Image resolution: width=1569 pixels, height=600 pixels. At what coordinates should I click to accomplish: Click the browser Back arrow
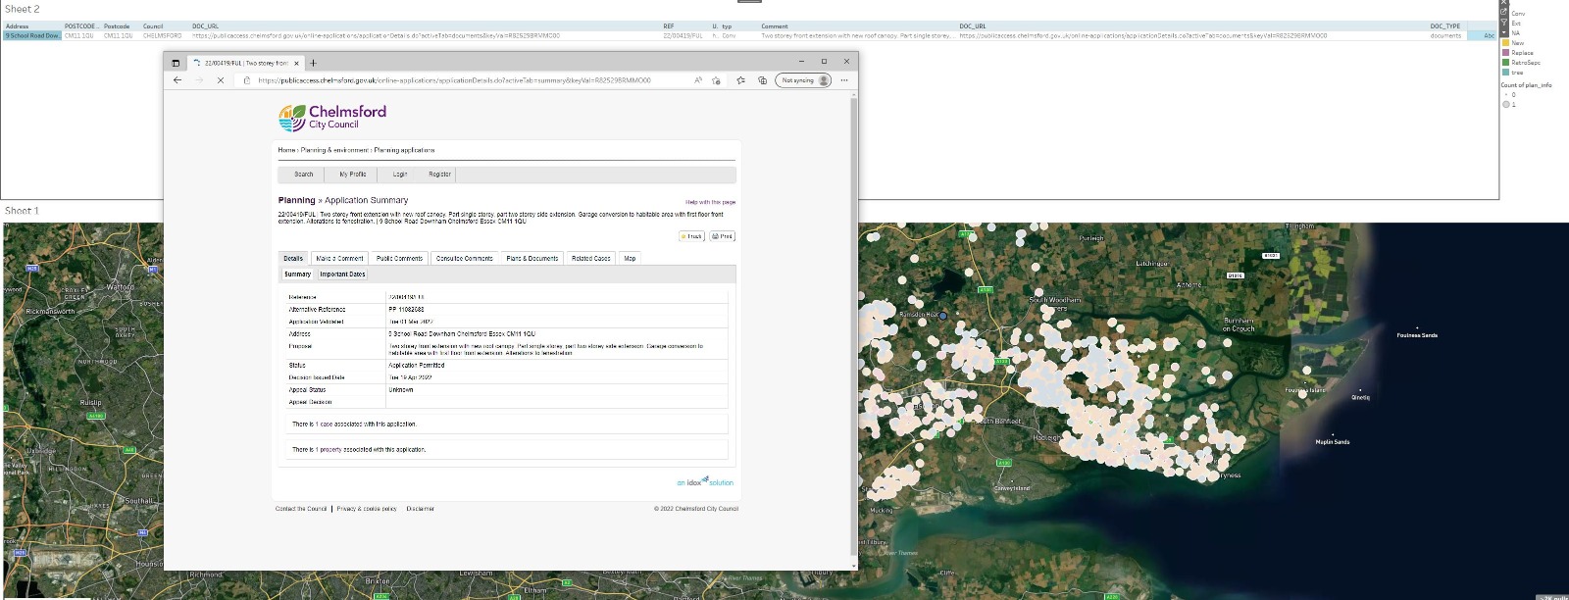pos(177,80)
